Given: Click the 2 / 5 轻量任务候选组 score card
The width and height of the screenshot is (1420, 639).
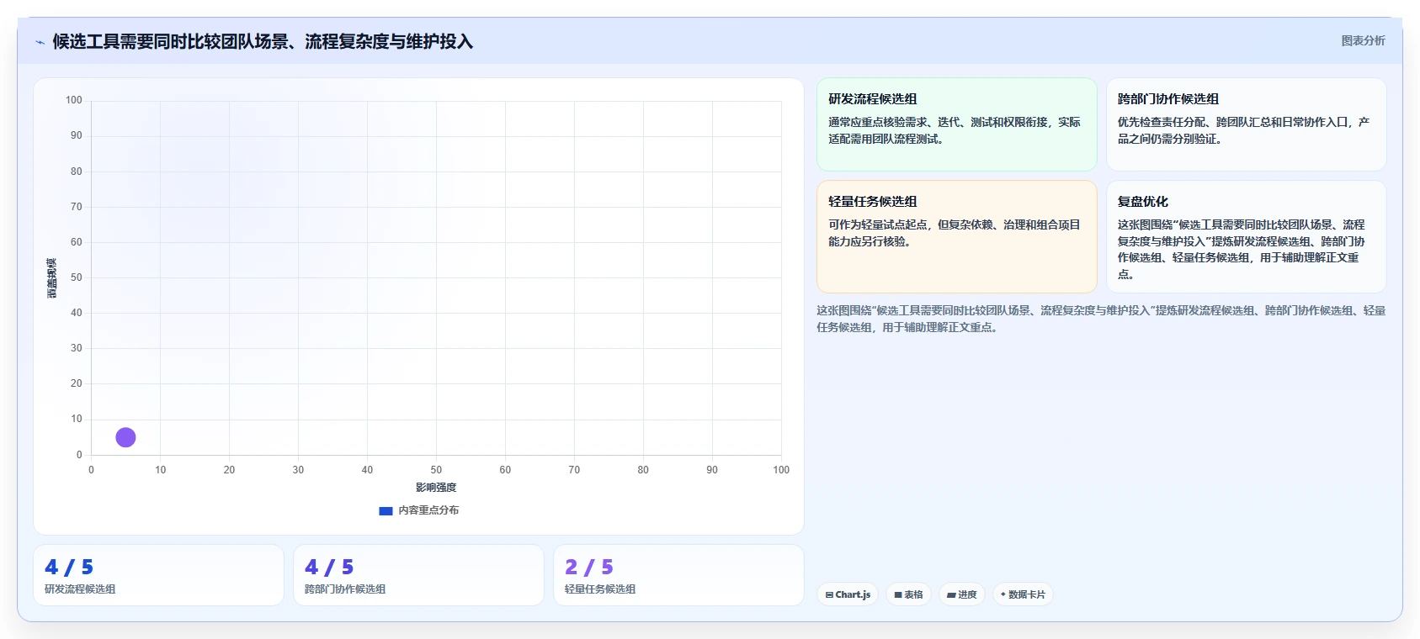Looking at the screenshot, I should 678,575.
